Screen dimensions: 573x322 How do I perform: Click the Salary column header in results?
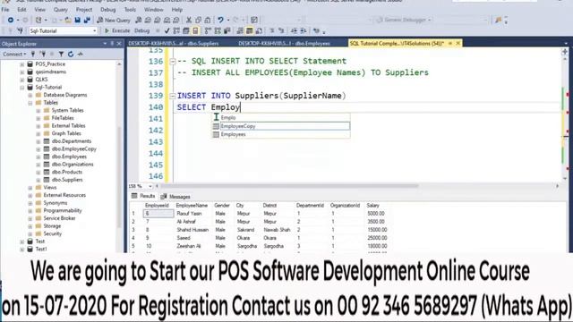click(372, 206)
